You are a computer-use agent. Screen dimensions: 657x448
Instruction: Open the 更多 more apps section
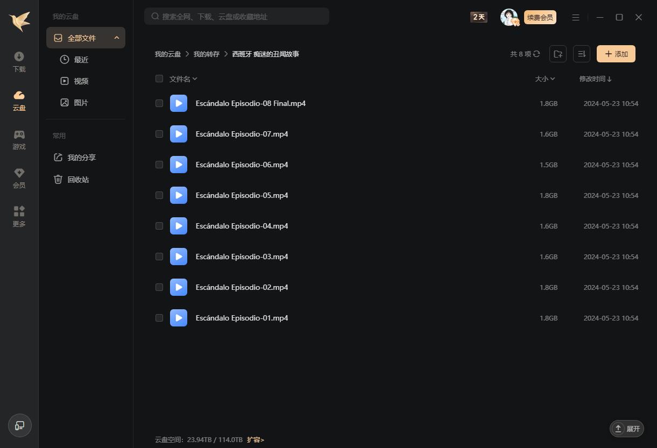tap(19, 217)
